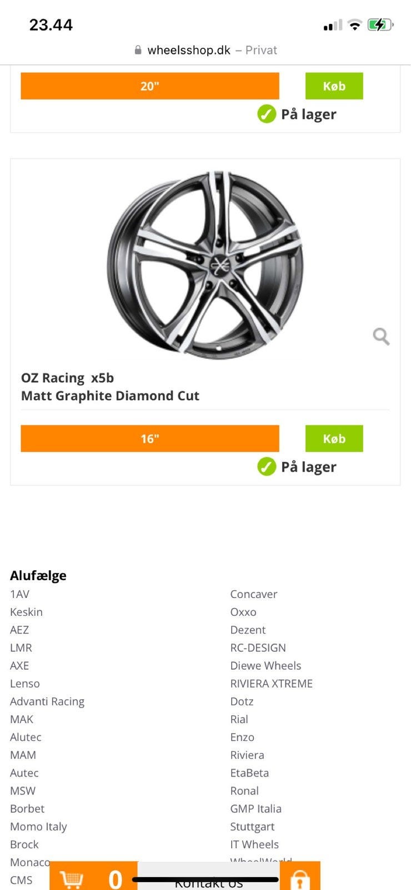Open the OZ Racing x5b wheel image
411x890 pixels.
pos(205,265)
